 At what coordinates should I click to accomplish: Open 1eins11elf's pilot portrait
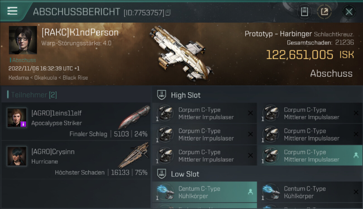click(x=17, y=118)
